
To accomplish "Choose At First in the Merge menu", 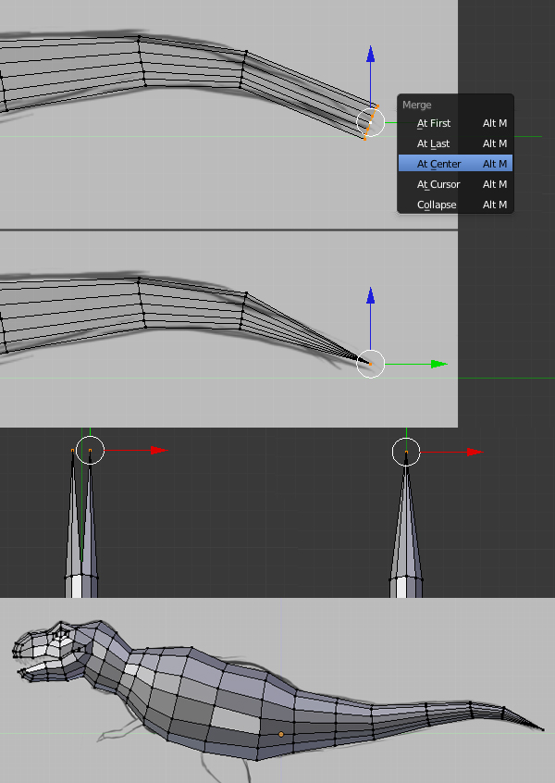I will tap(455, 123).
